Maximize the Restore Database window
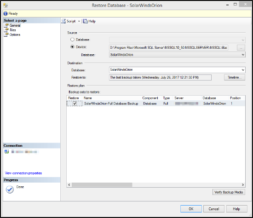This screenshot has height=218, width=253. [235, 5]
